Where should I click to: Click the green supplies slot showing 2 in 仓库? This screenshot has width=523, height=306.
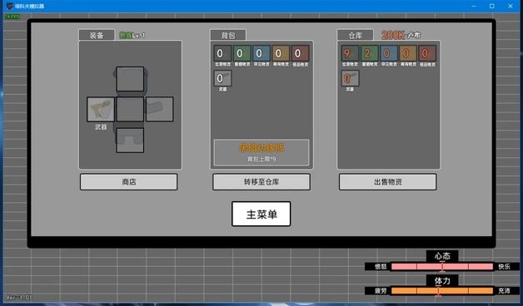(x=369, y=53)
